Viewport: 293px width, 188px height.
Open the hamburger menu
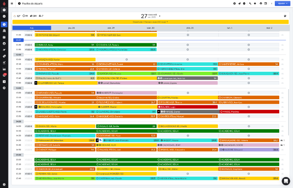coord(12,3)
